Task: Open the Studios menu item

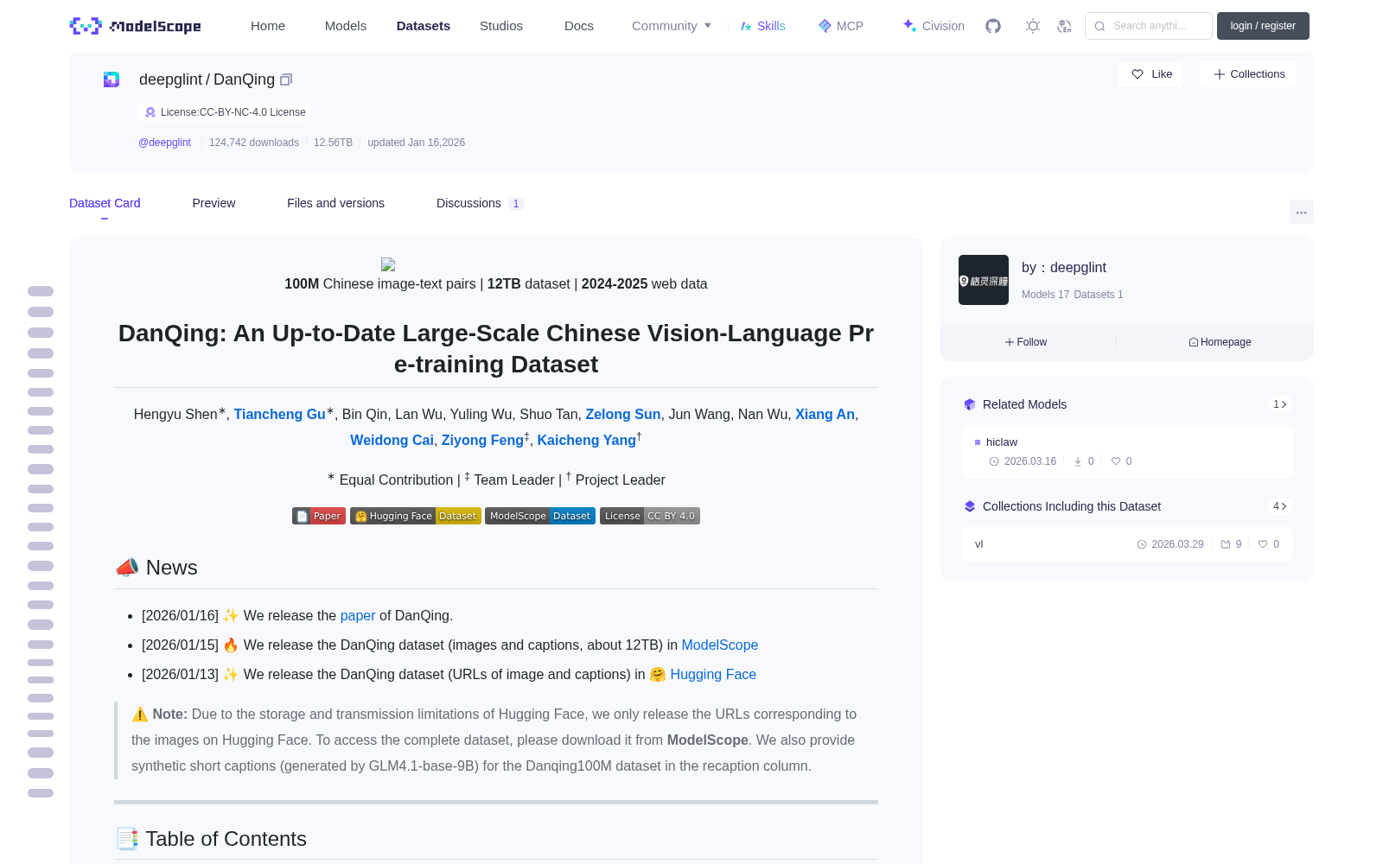Action: 501,26
